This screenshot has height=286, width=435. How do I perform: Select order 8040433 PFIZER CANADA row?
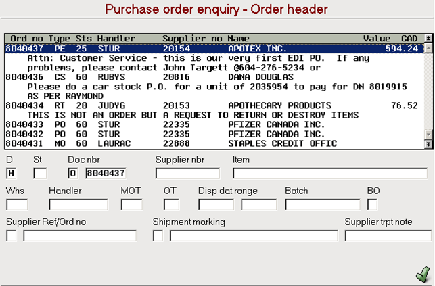(214, 124)
